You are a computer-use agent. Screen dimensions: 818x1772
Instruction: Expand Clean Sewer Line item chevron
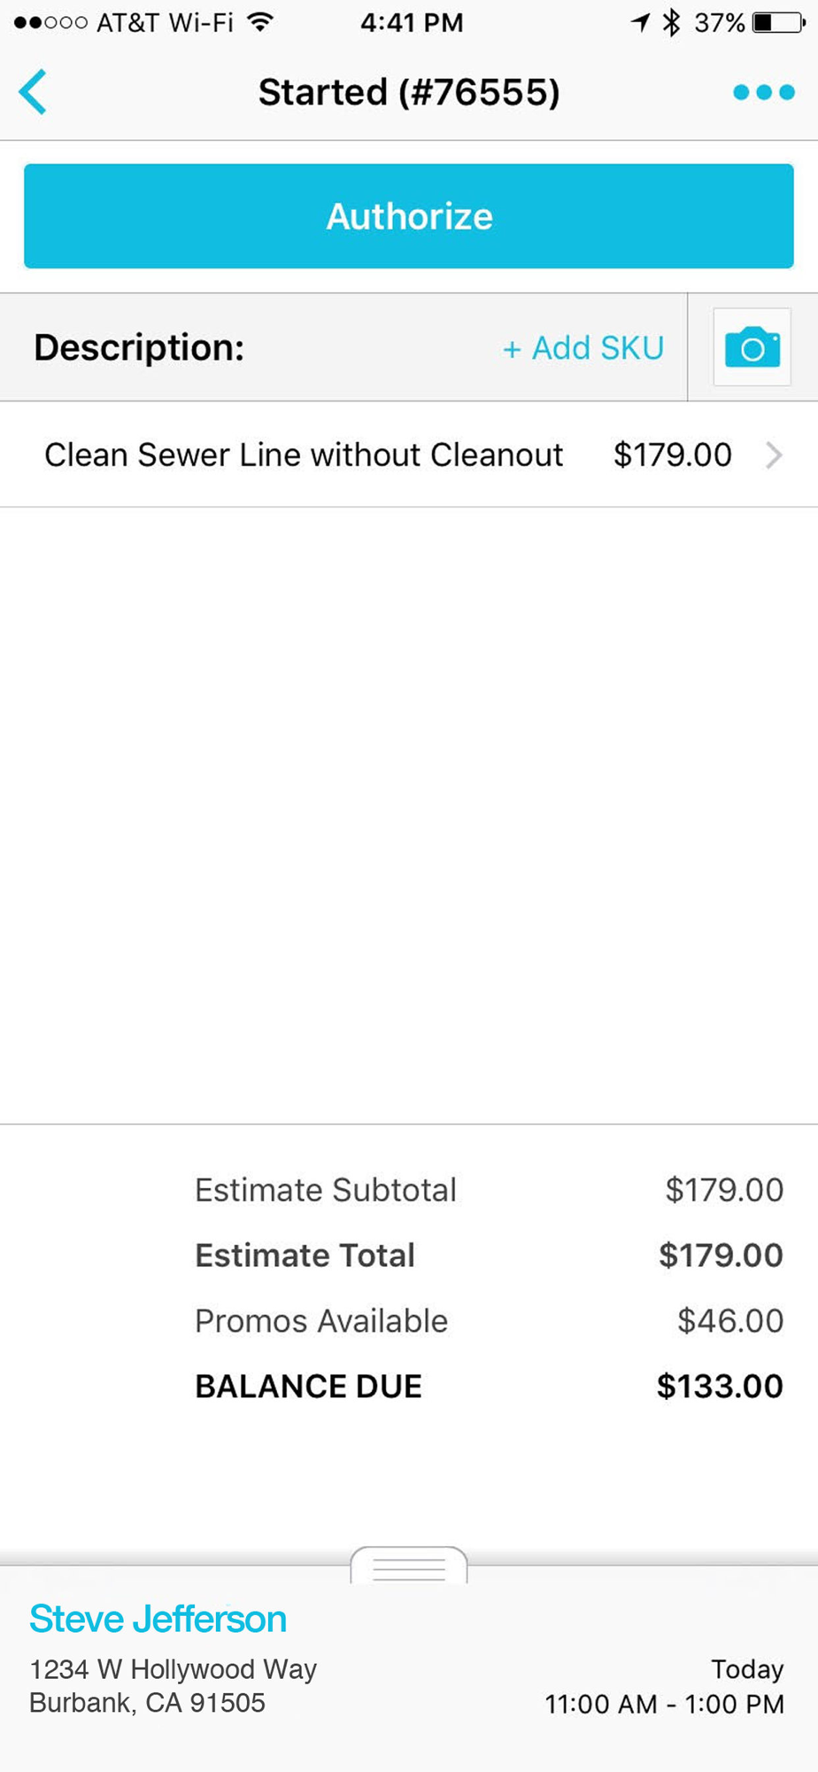click(774, 455)
